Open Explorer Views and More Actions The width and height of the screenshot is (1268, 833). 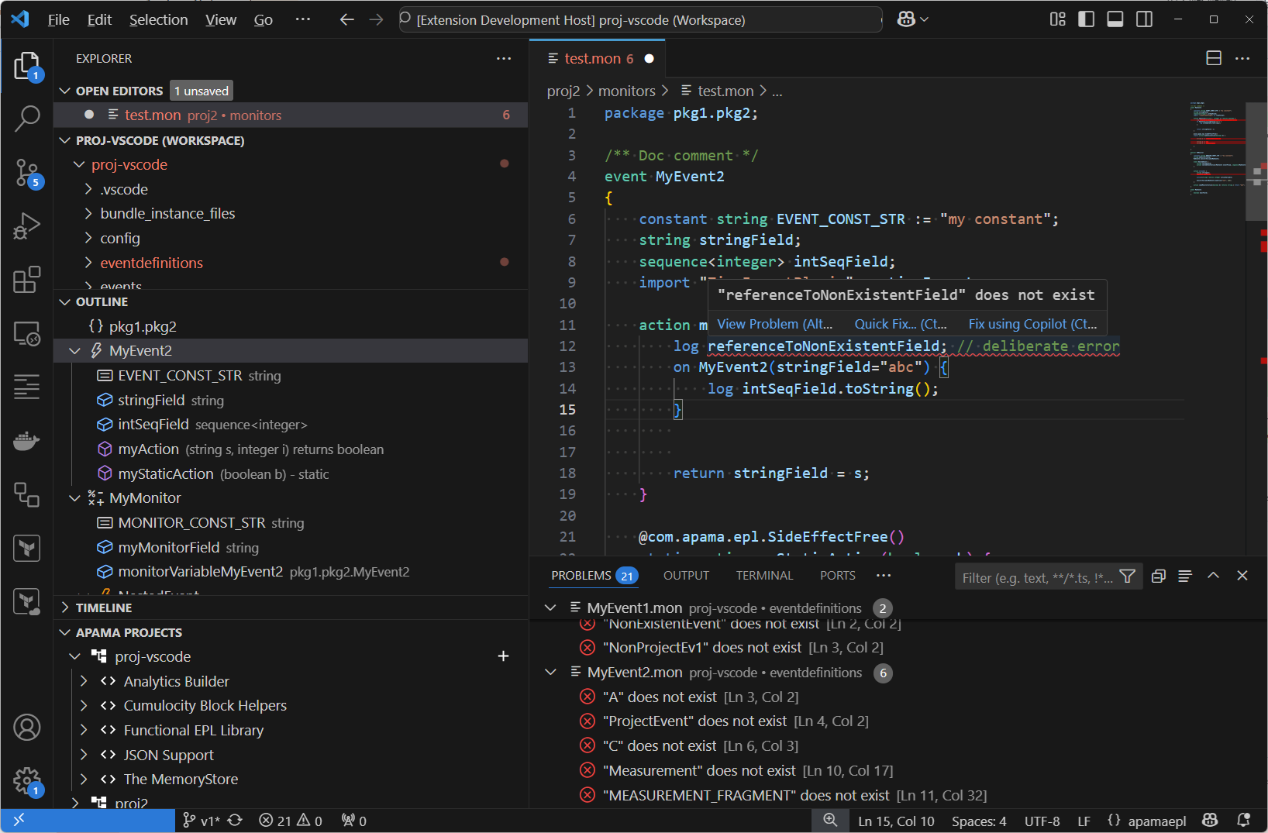(x=504, y=58)
